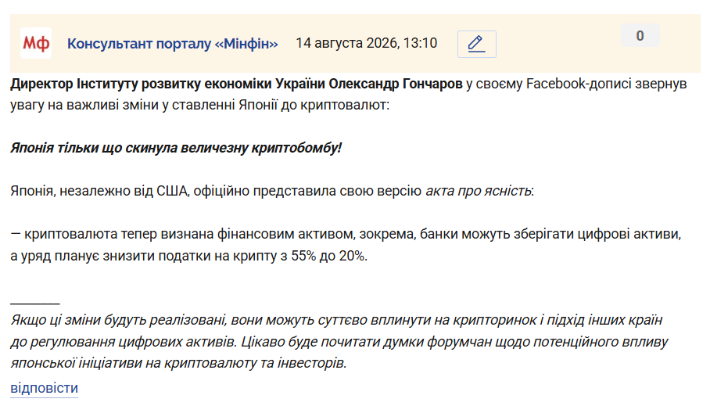Click the text "увагу на важливі зміни у ставленні Японії"
The height and width of the screenshot is (406, 710).
144,105
